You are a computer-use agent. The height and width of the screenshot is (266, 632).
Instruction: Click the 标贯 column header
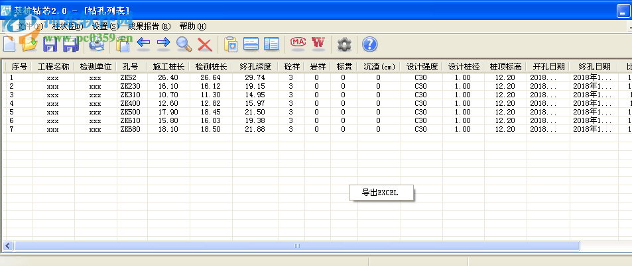click(x=344, y=67)
